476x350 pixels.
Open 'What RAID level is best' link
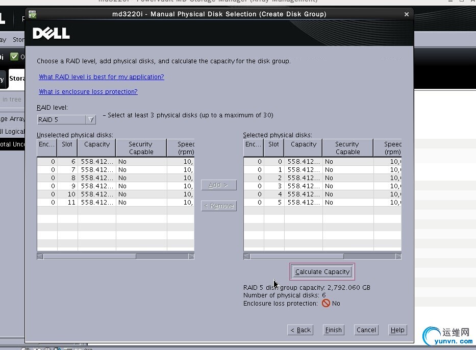coord(102,77)
